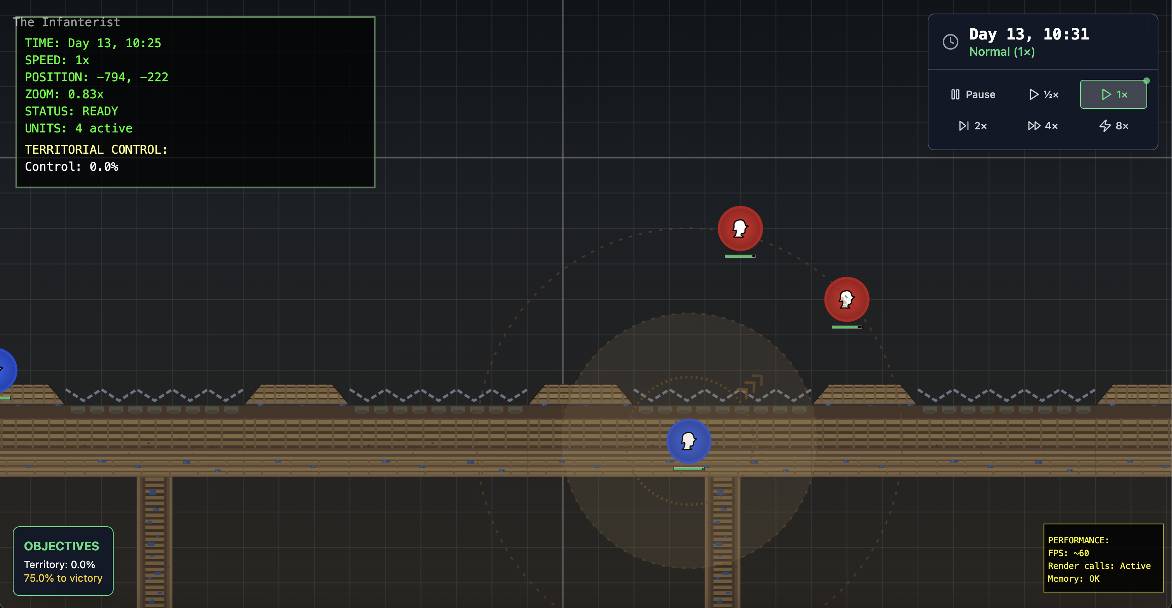Image resolution: width=1172 pixels, height=608 pixels.
Task: Click the 'ZOOM: 0.83x' readout
Action: (64, 94)
